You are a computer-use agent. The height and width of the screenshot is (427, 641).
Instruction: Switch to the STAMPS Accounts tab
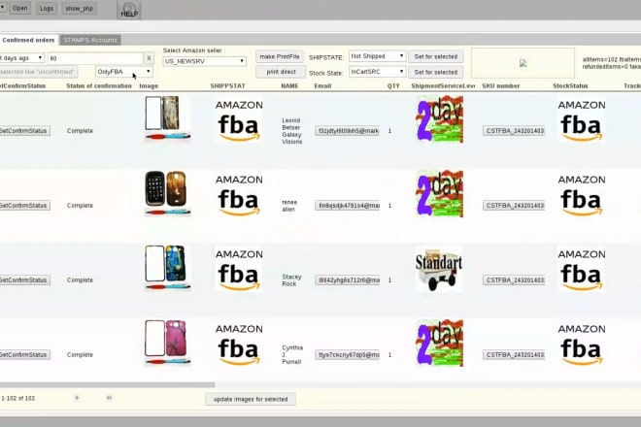click(90, 40)
